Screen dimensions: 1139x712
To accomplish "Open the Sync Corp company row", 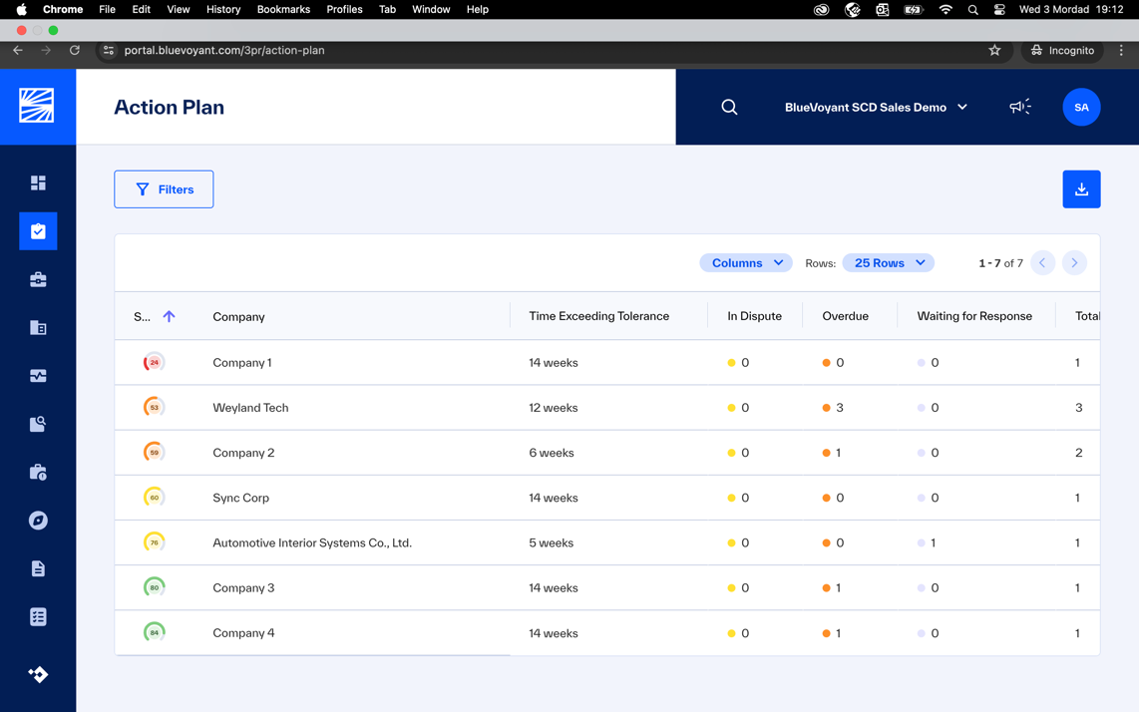I will point(606,498).
